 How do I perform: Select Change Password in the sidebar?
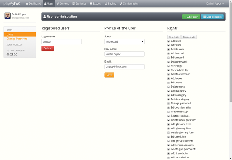[x=17, y=39]
